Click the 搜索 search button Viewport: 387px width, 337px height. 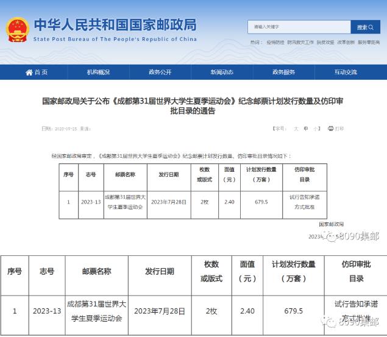pyautogui.click(x=365, y=27)
